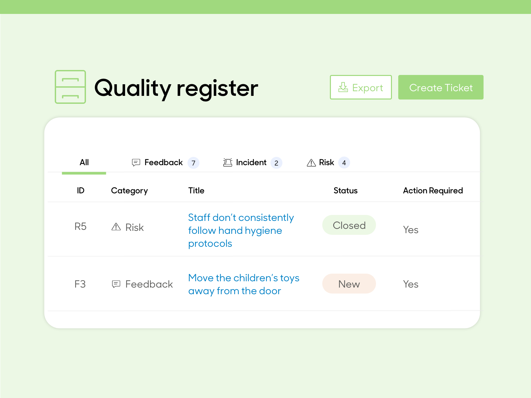Click the Feedback count badge showing 7
Image resolution: width=531 pixels, height=398 pixels.
coord(193,163)
